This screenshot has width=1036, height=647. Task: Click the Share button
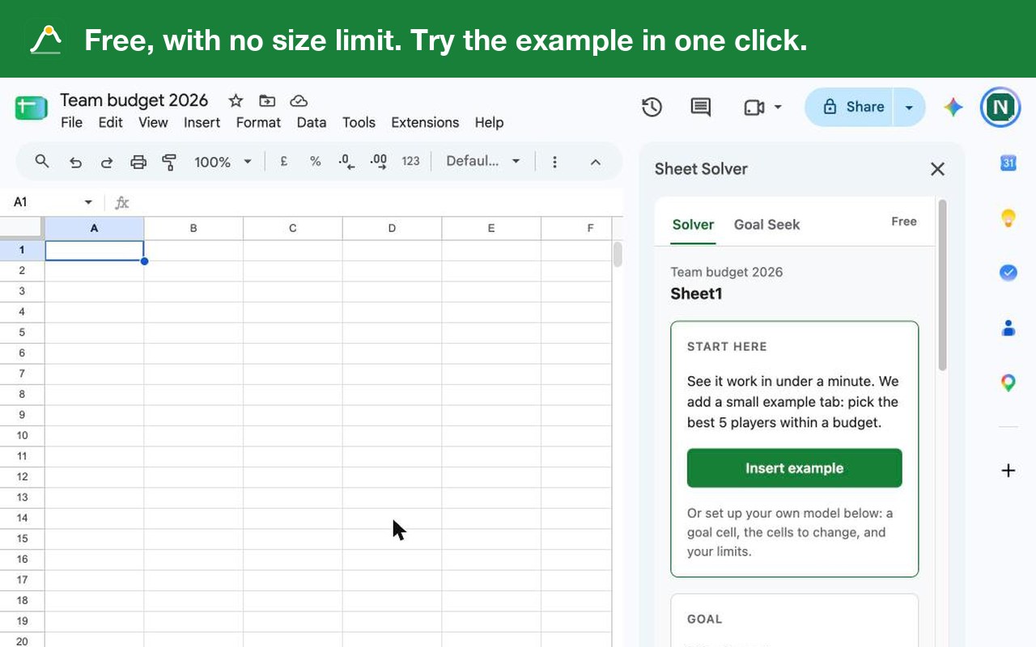point(851,107)
